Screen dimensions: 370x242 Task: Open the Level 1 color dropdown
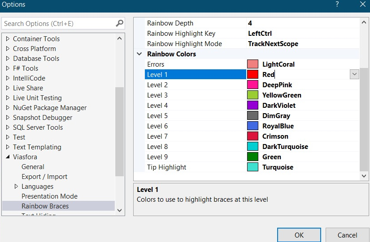click(354, 74)
